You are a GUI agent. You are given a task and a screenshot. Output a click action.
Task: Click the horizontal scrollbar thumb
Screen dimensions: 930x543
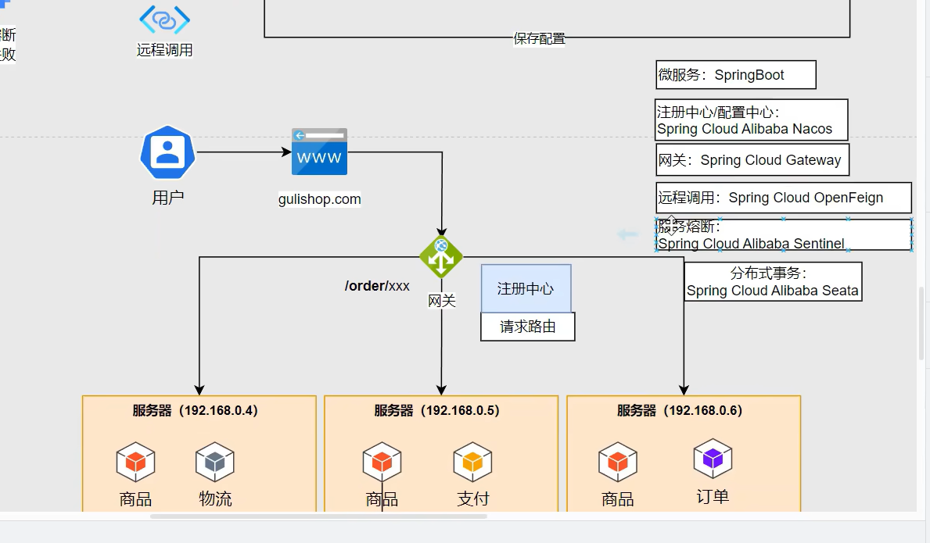[x=318, y=516]
